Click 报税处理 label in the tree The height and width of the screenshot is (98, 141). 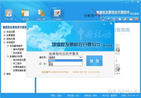point(11,39)
